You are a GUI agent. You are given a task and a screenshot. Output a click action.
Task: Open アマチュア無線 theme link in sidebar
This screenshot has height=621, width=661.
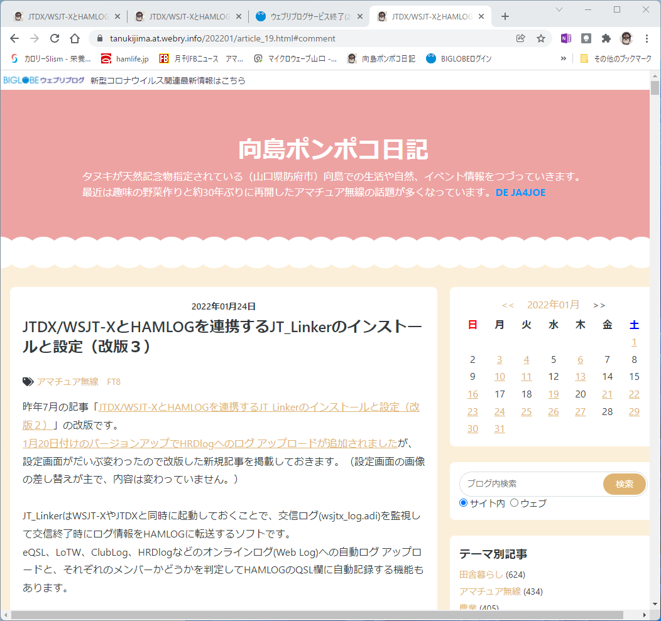pos(490,591)
